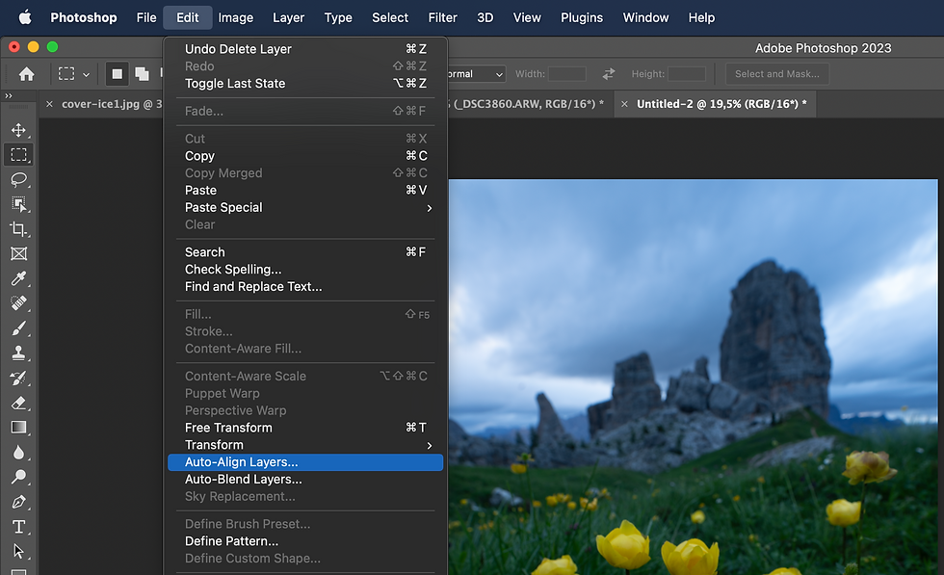Select the Eyedropper tool
944x575 pixels.
[18, 278]
